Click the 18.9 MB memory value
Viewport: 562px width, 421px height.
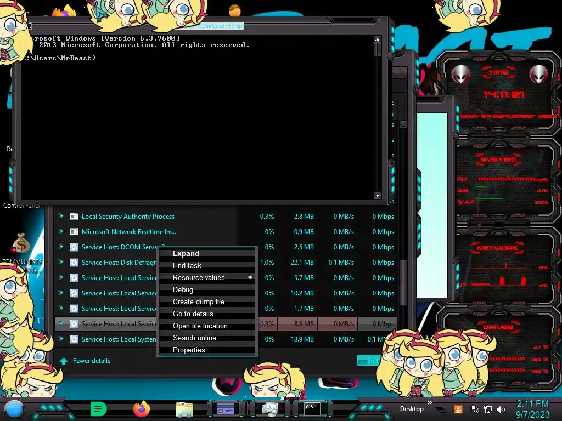pyautogui.click(x=302, y=339)
